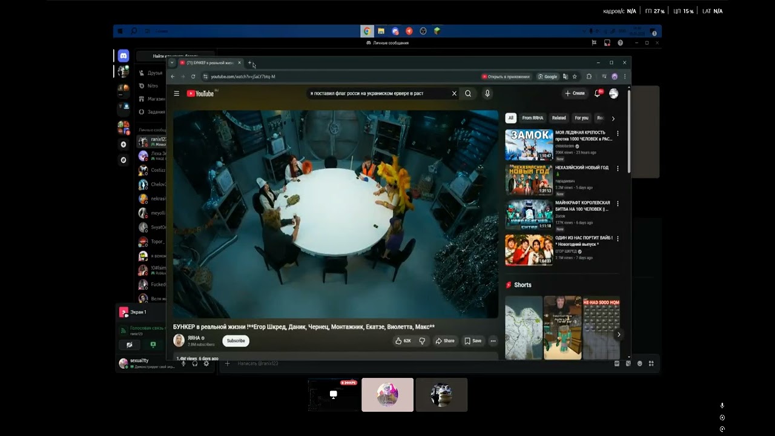Open Discord inbox icon
This screenshot has width=775, height=436.
[607, 43]
